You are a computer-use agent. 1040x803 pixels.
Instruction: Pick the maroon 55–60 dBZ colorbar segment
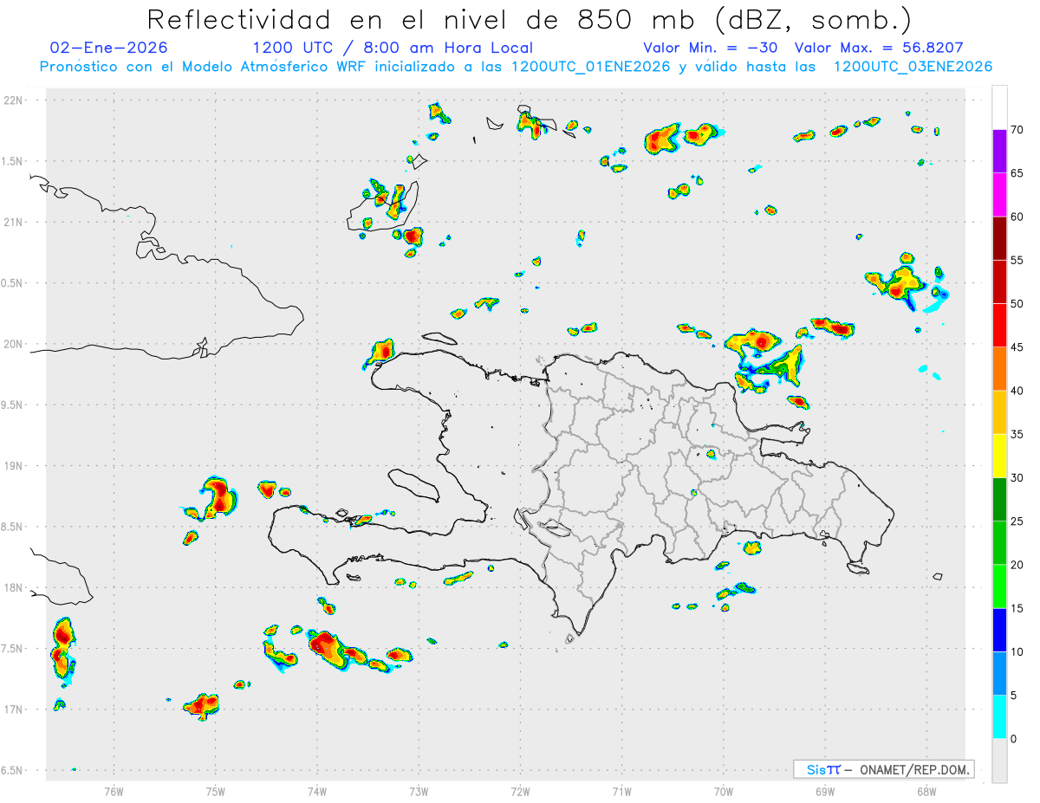click(x=999, y=238)
